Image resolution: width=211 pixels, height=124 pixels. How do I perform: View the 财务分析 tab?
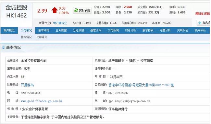pos(130,30)
